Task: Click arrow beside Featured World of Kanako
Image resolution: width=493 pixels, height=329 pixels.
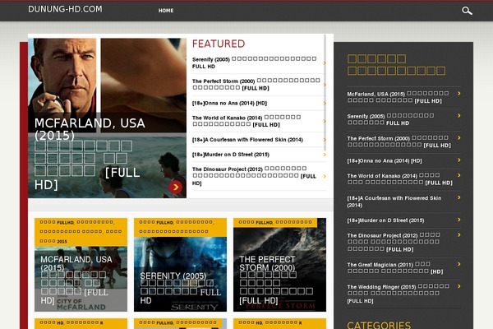Action: click(325, 121)
